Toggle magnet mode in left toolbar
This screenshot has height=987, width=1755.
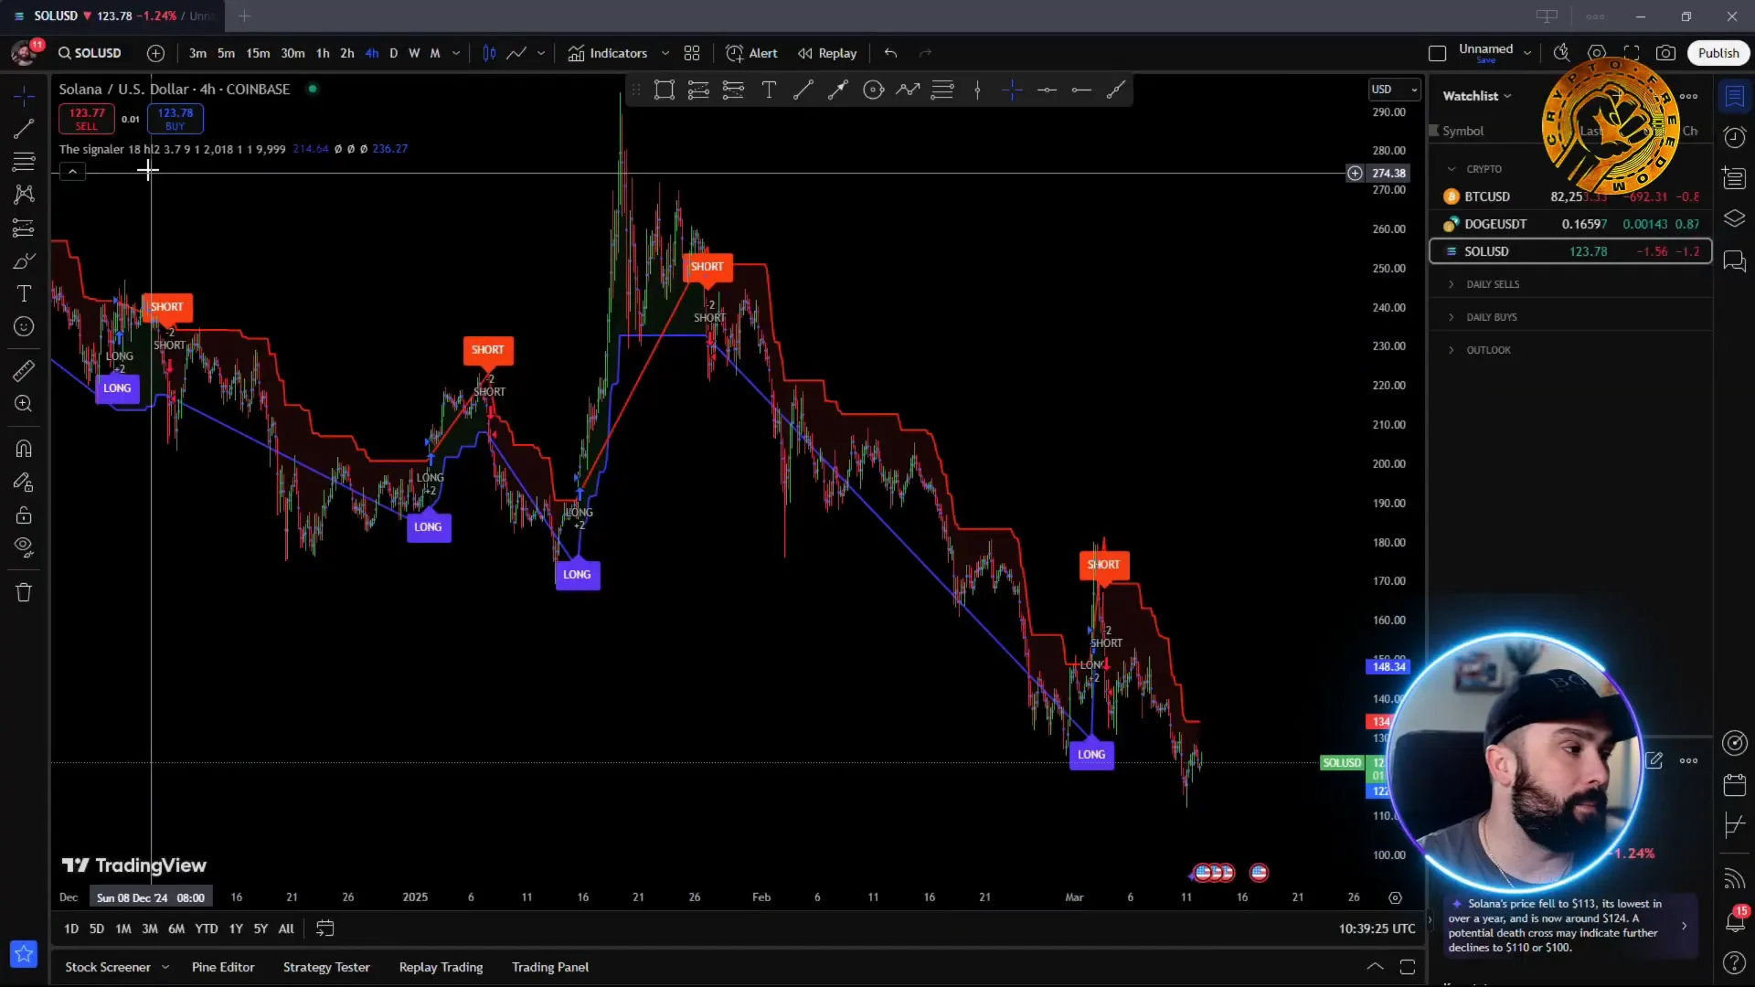(24, 449)
